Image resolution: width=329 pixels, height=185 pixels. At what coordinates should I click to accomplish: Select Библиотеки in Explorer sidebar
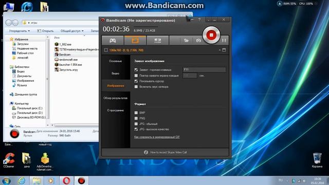(22, 67)
